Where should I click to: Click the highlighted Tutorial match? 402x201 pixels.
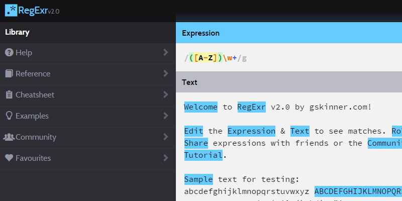coord(203,155)
